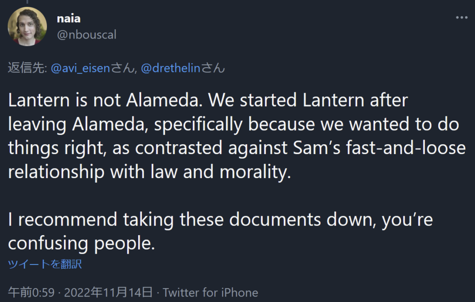Click the 午前0:59 tweet time
Image resolution: width=475 pixels, height=302 pixels.
tap(32, 293)
